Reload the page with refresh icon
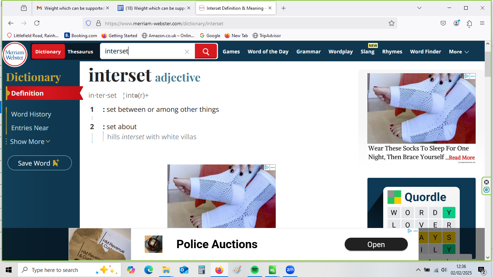This screenshot has width=493, height=277. 37,23
